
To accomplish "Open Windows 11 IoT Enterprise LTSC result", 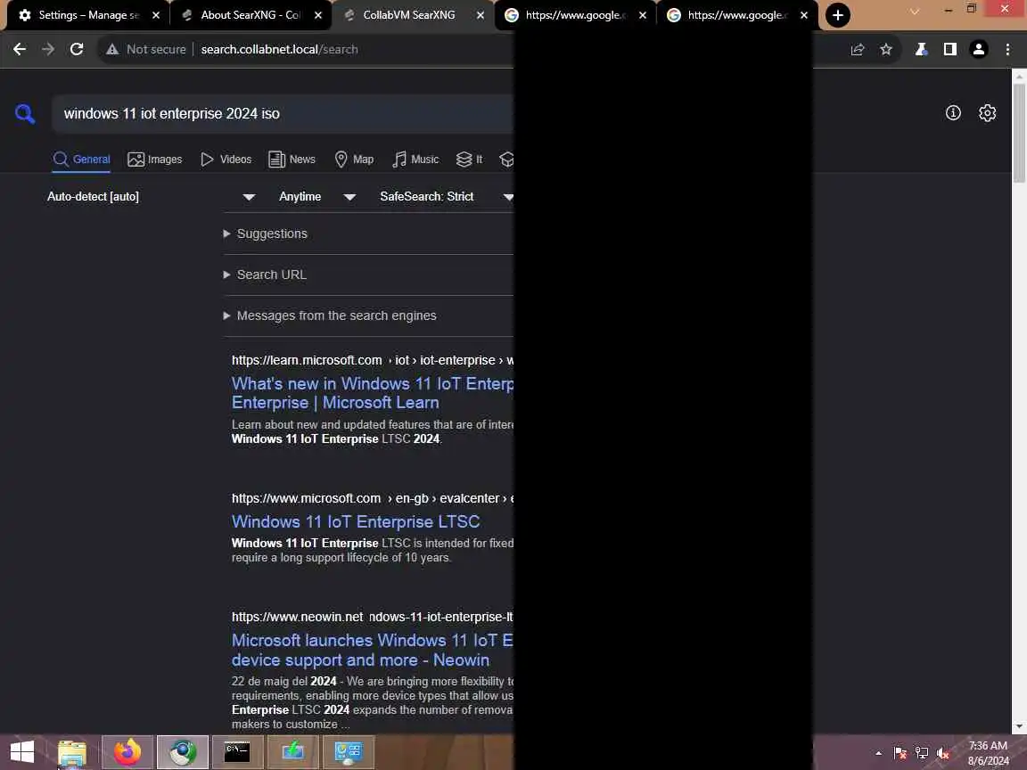I will pyautogui.click(x=356, y=522).
